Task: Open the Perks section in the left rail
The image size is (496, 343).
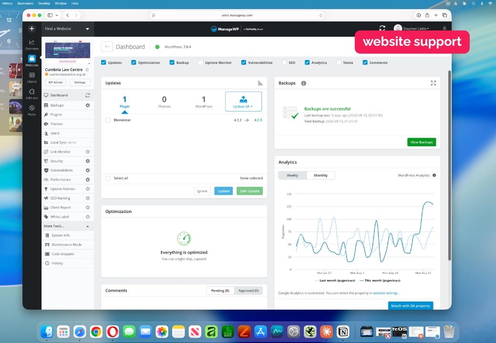Action: (31, 111)
